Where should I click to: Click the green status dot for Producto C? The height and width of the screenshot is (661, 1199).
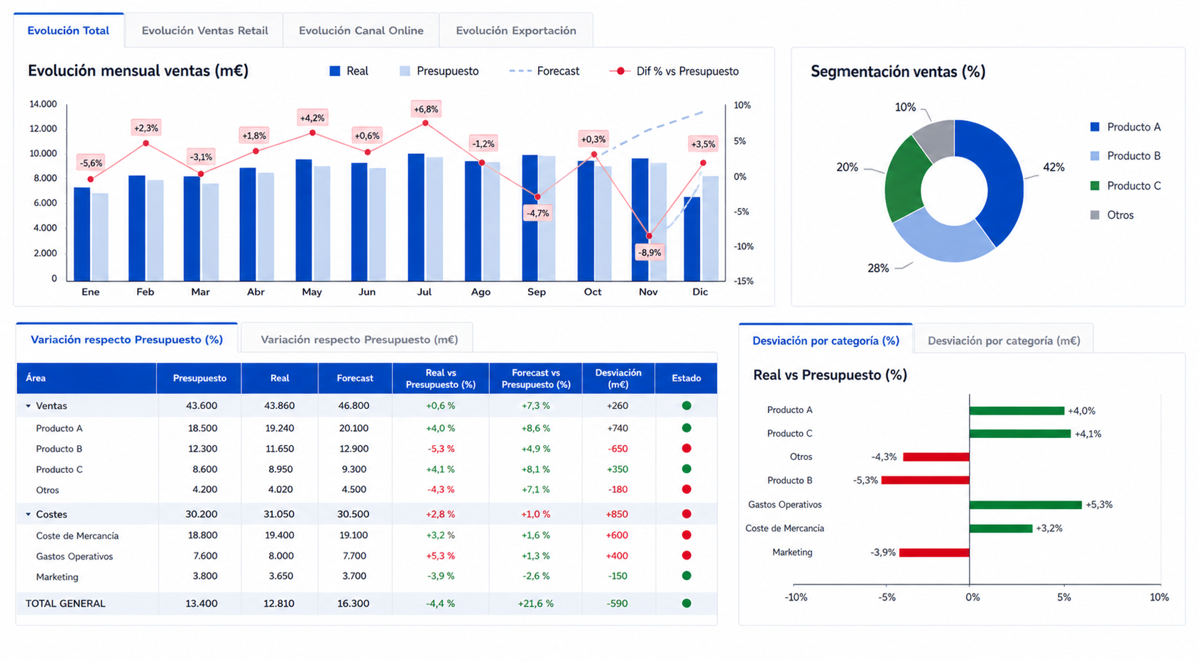(x=686, y=469)
